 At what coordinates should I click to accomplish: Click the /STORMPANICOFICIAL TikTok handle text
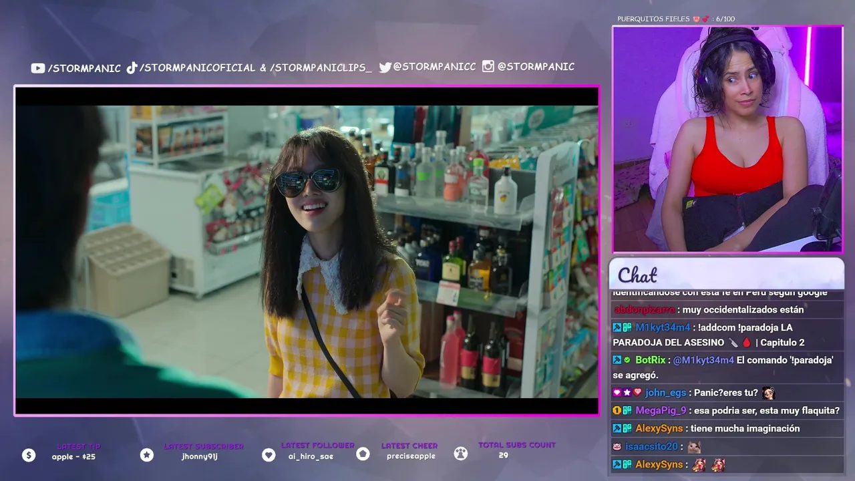coord(198,67)
